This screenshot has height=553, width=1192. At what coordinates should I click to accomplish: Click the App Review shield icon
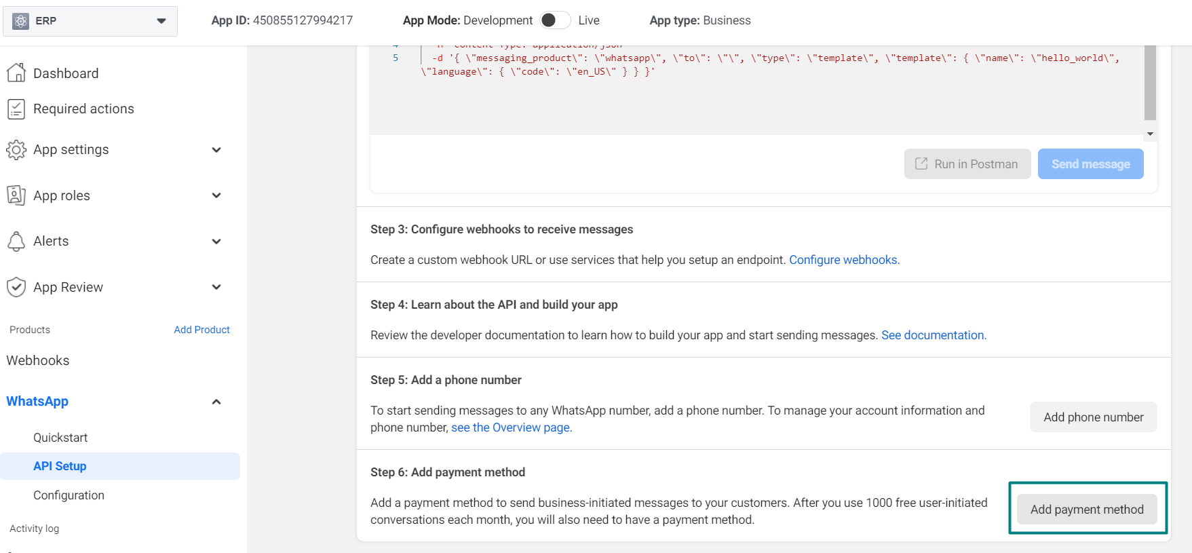tap(16, 287)
